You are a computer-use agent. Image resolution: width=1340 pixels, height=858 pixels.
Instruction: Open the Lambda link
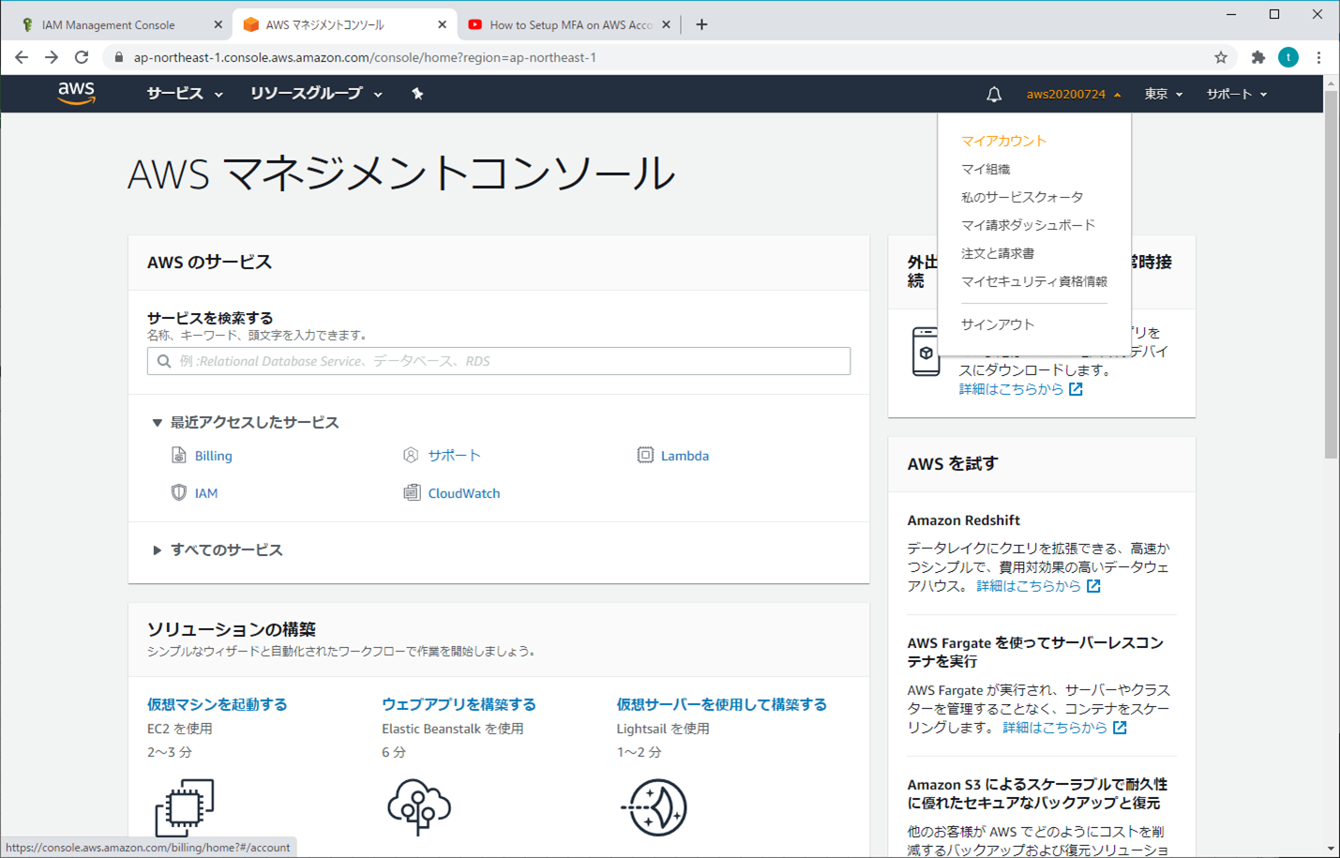[685, 456]
